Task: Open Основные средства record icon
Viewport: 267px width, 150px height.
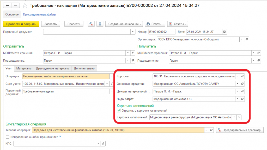Action: [242, 84]
